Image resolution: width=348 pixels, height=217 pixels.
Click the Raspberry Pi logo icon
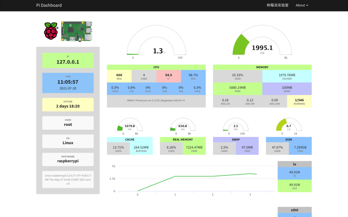[x=51, y=31]
